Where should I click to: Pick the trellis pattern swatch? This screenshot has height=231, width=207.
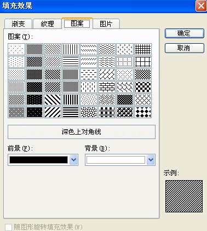point(125,100)
